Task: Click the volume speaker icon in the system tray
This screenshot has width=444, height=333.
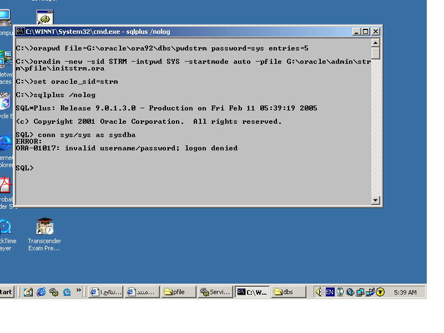Action: click(319, 292)
